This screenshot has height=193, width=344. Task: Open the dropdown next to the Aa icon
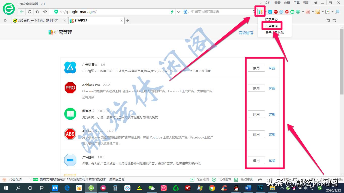pyautogui.click(x=313, y=12)
